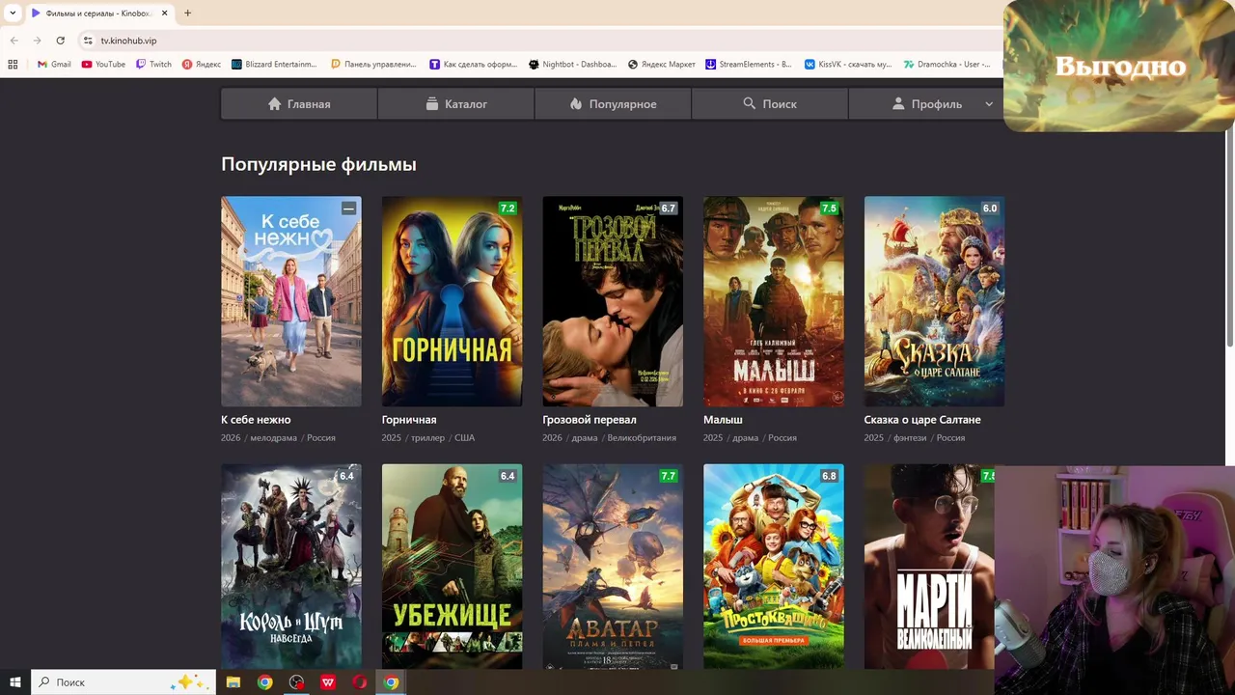Image resolution: width=1235 pixels, height=695 pixels.
Task: Click the Малыш title link
Action: click(x=723, y=420)
